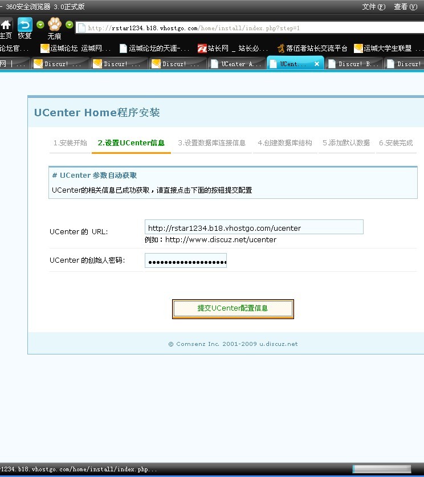This screenshot has height=477, width=424.
Task: Open bookmark 运城论坛的天涯
Action: pos(154,48)
